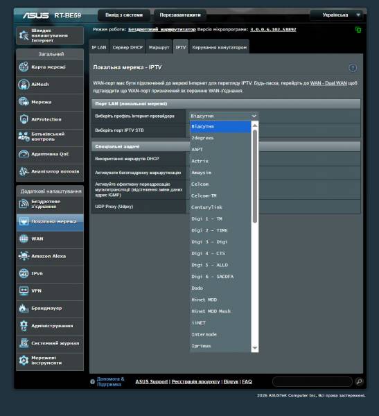Choose AAPT ISP profile
Image resolution: width=379 pixels, height=416 pixels.
[220, 150]
